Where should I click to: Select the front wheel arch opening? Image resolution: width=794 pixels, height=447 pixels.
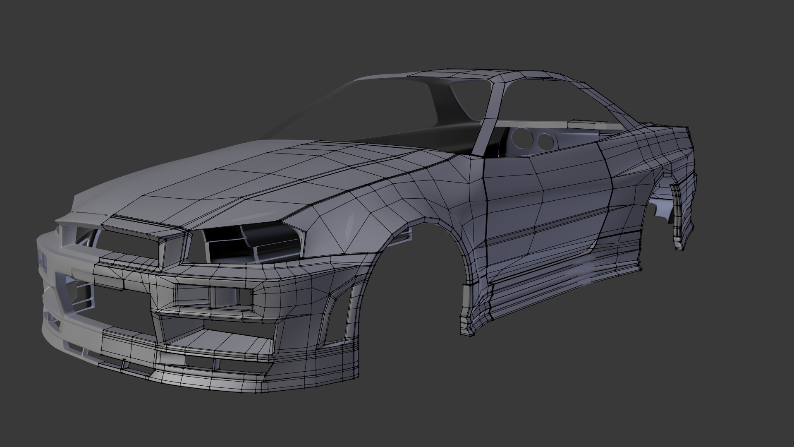414,286
